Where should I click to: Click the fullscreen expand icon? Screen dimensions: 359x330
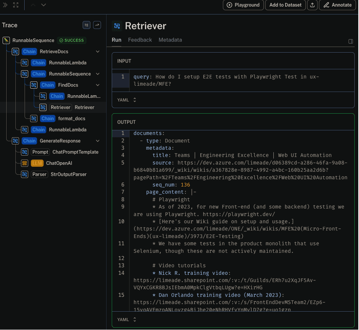coord(15,5)
